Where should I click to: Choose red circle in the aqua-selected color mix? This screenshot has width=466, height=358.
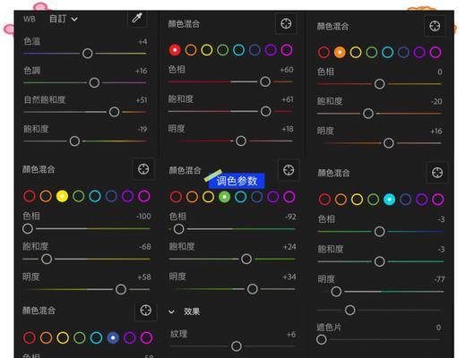324,200
